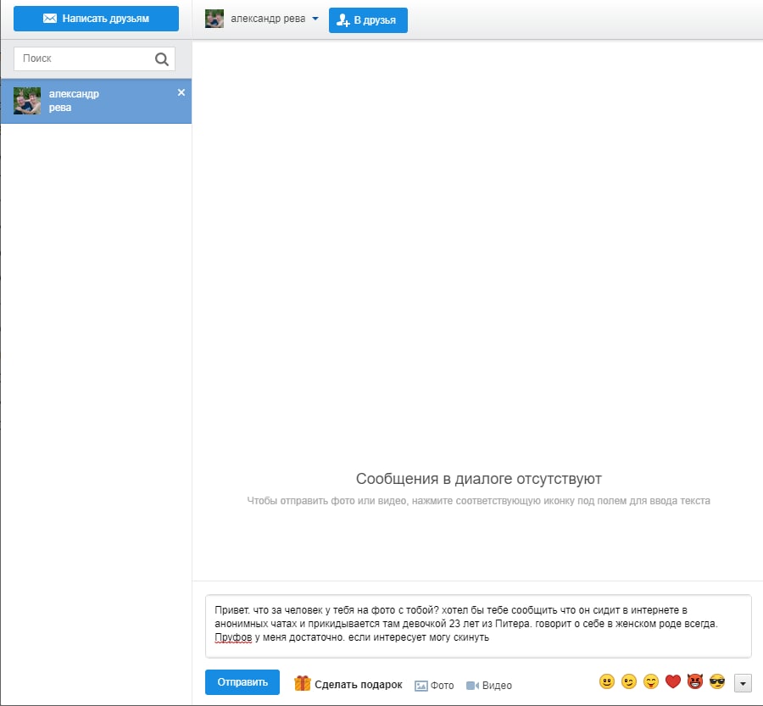Click the 'В друзья' add friend button
The height and width of the screenshot is (706, 763).
[368, 20]
